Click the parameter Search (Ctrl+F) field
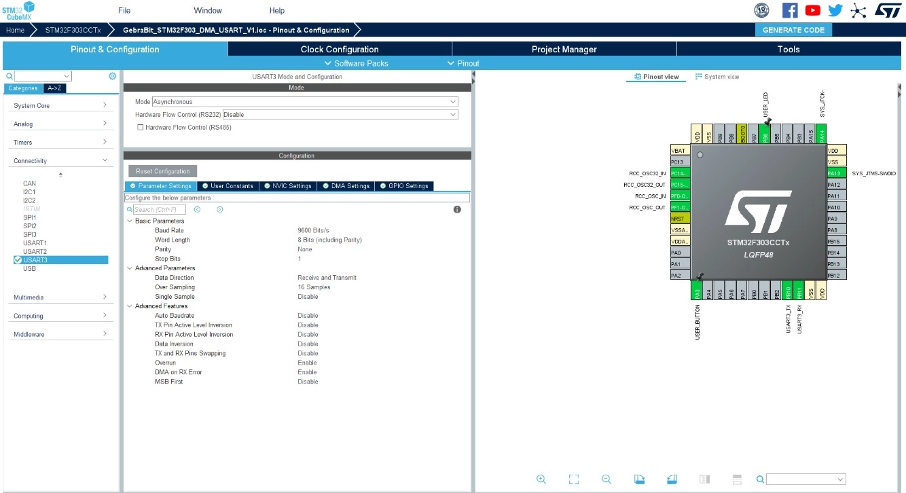Viewport: 906px width, 493px height. pyautogui.click(x=160, y=209)
